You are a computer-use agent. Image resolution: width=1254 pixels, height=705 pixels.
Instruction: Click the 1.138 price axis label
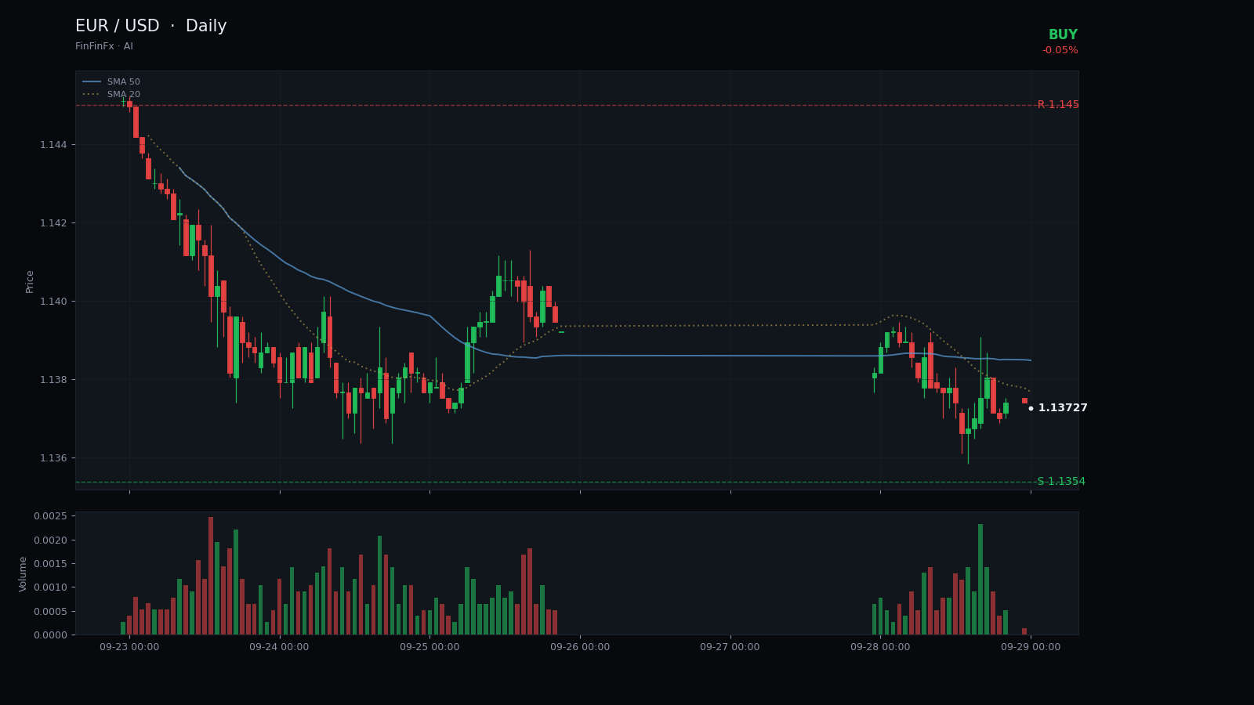click(x=53, y=380)
